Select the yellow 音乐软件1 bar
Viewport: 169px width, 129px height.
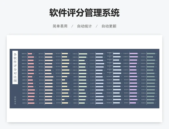(x=65, y=103)
